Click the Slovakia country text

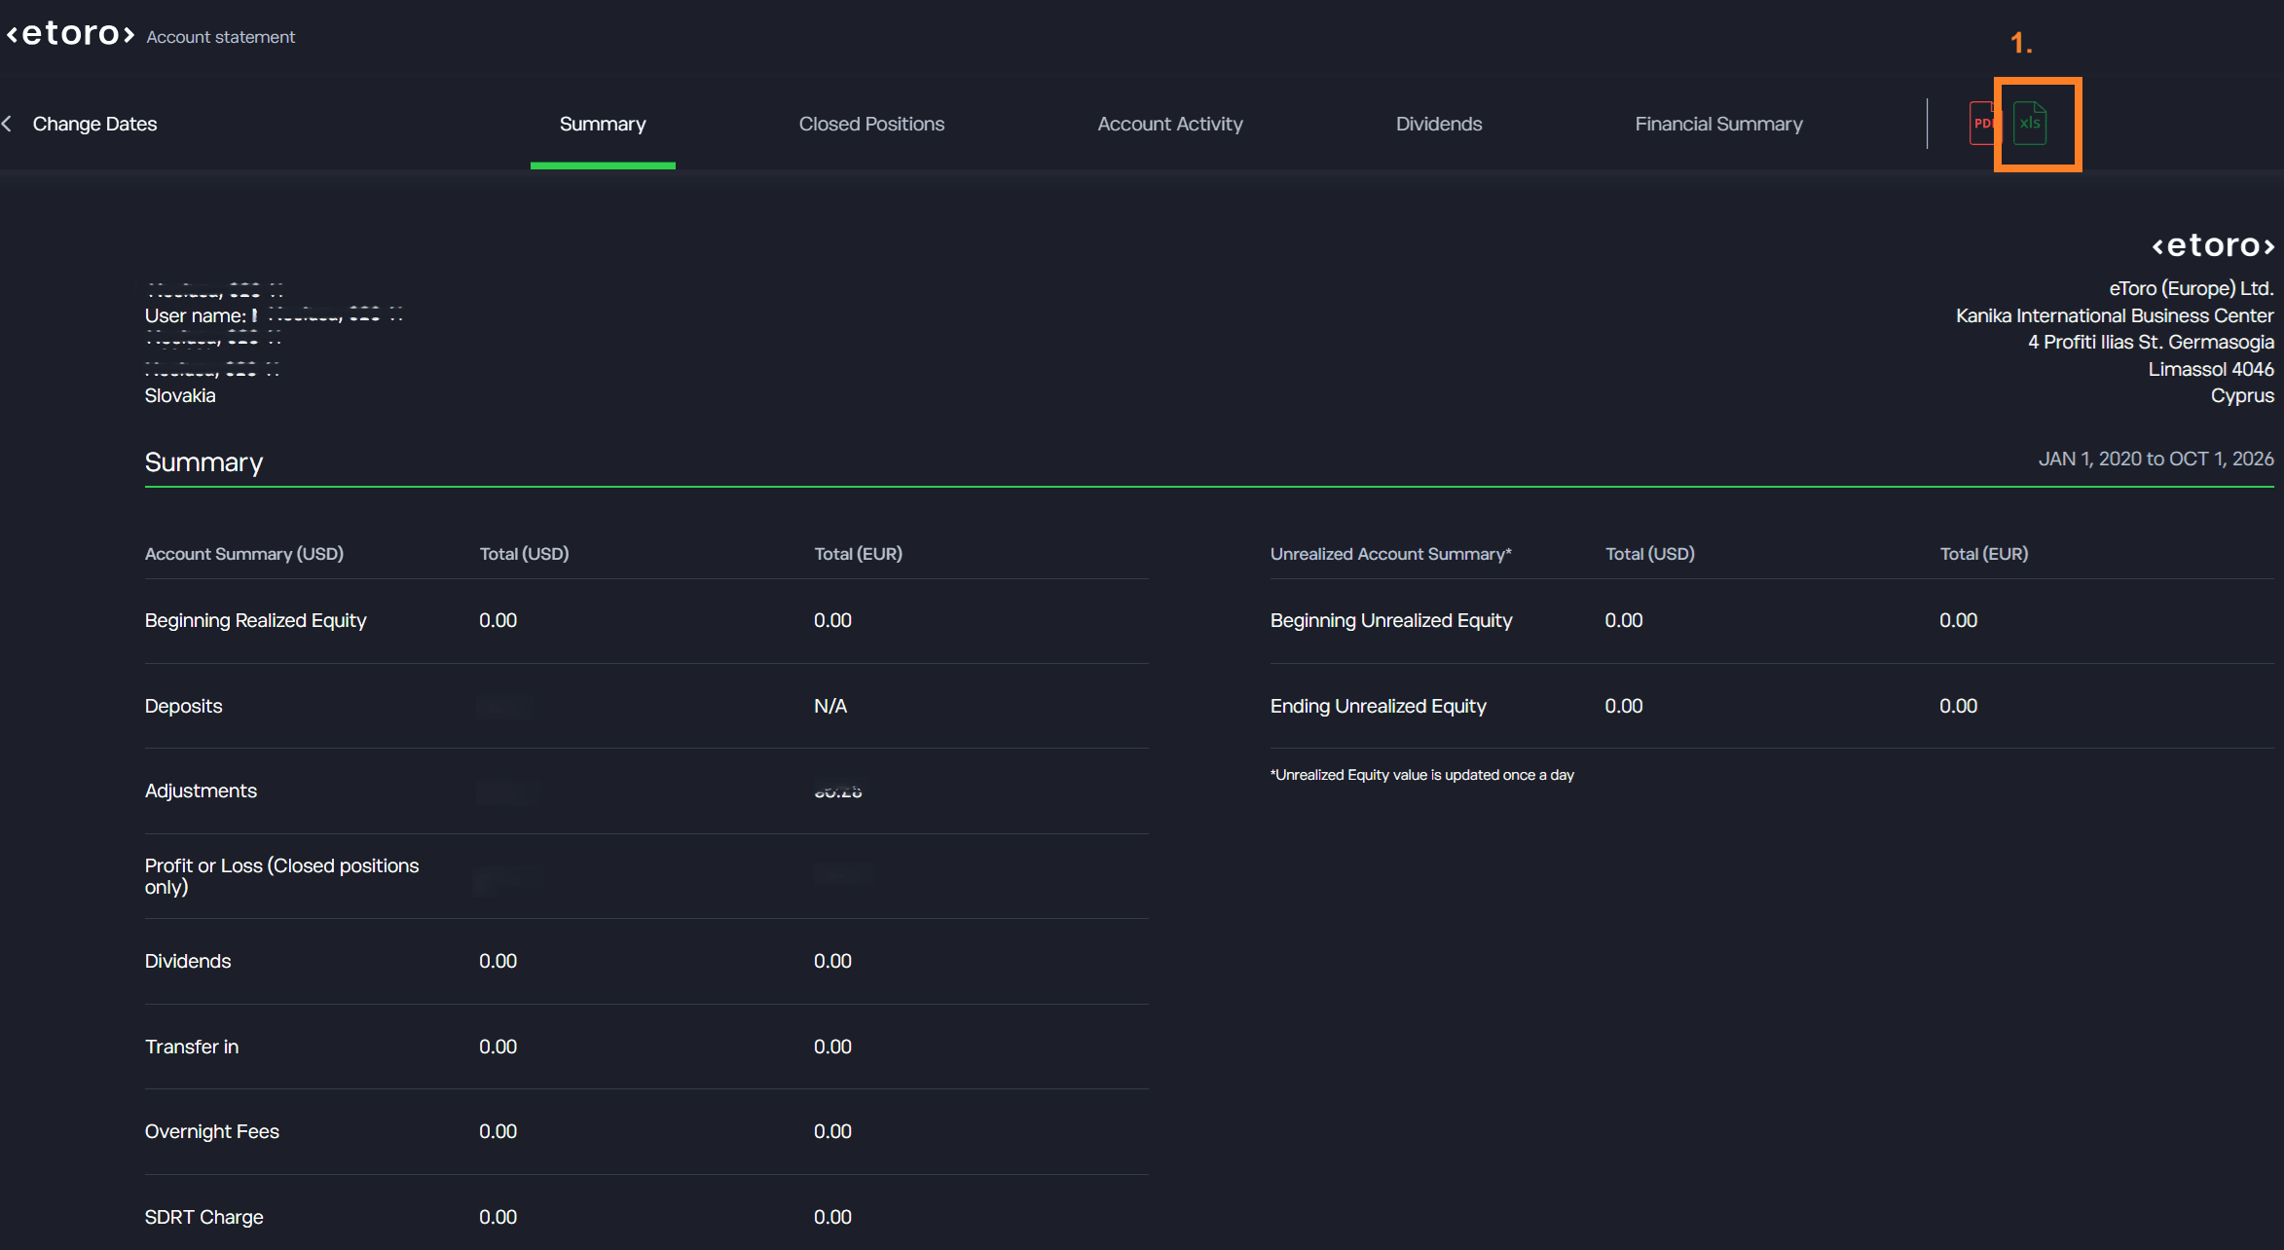[180, 395]
